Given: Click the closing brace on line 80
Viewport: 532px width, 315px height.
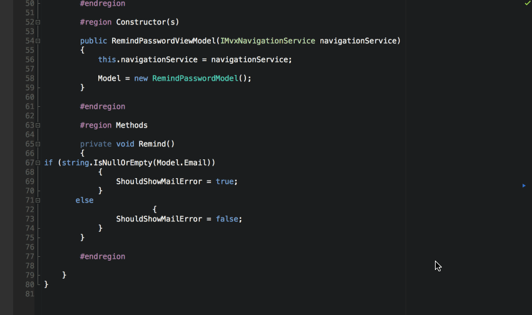Looking at the screenshot, I should point(46,284).
